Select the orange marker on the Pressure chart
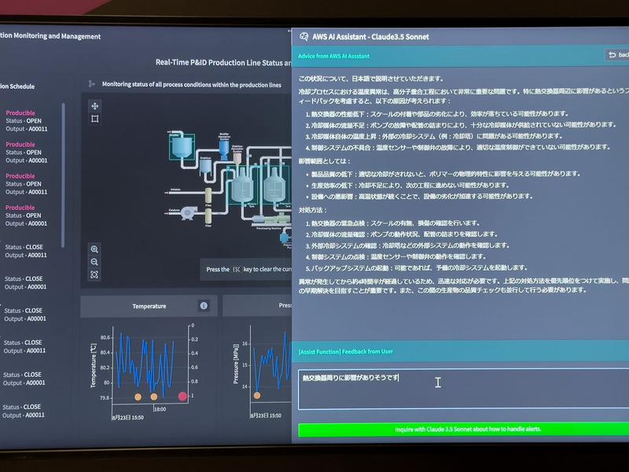The height and width of the screenshot is (472, 629). pyautogui.click(x=257, y=396)
